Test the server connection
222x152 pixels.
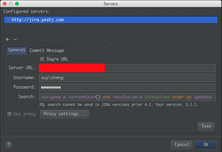206,126
